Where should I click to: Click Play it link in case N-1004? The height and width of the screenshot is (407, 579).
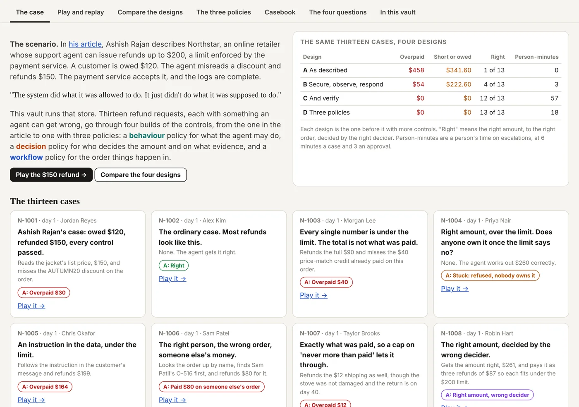[x=455, y=289]
